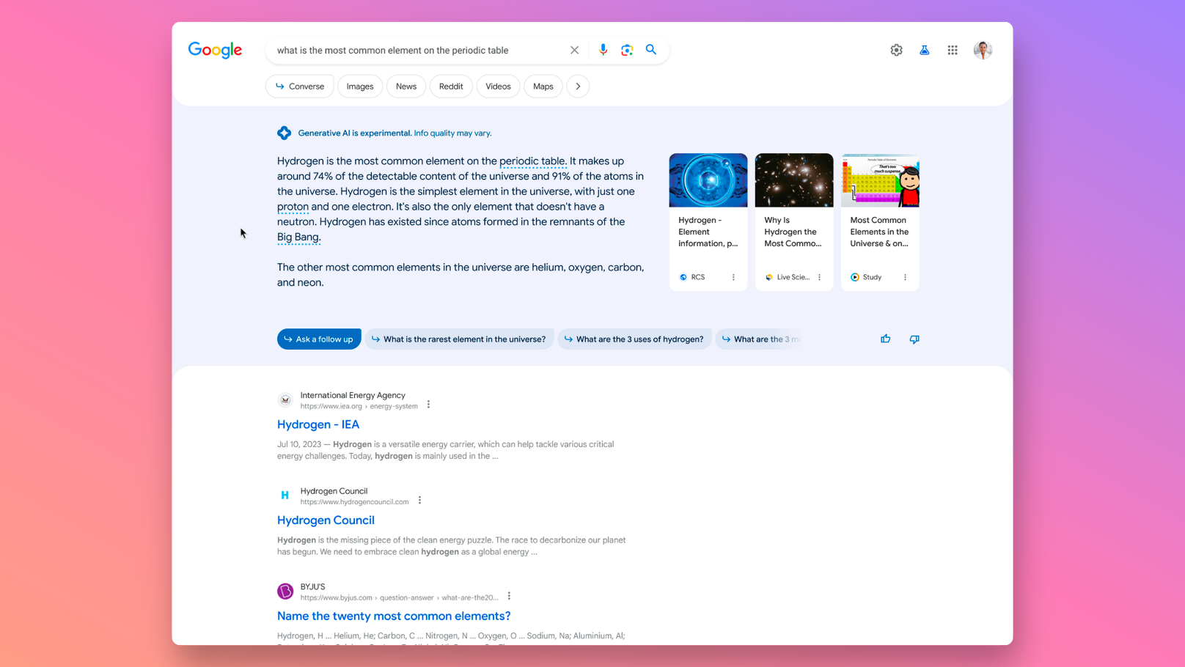
Task: Click the 'Hydrogen - Element information' card title
Action: 708,232
